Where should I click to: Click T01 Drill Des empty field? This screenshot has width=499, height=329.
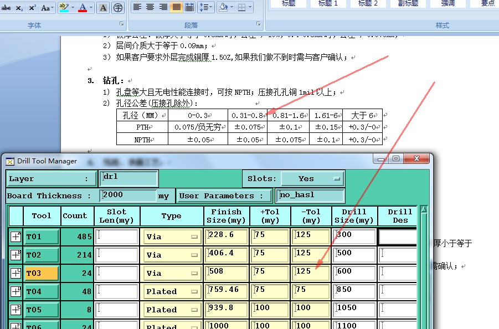[398, 237]
